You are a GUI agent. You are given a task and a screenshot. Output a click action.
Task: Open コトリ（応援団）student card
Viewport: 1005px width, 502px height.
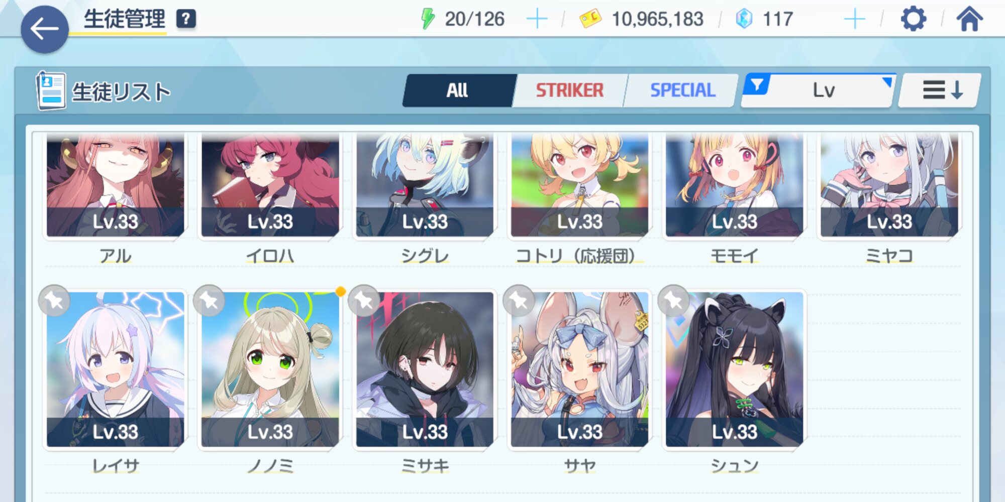click(580, 185)
